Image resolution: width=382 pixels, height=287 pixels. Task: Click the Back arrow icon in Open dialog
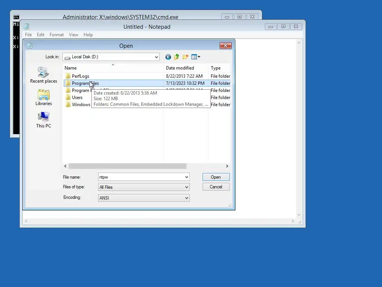click(x=168, y=57)
